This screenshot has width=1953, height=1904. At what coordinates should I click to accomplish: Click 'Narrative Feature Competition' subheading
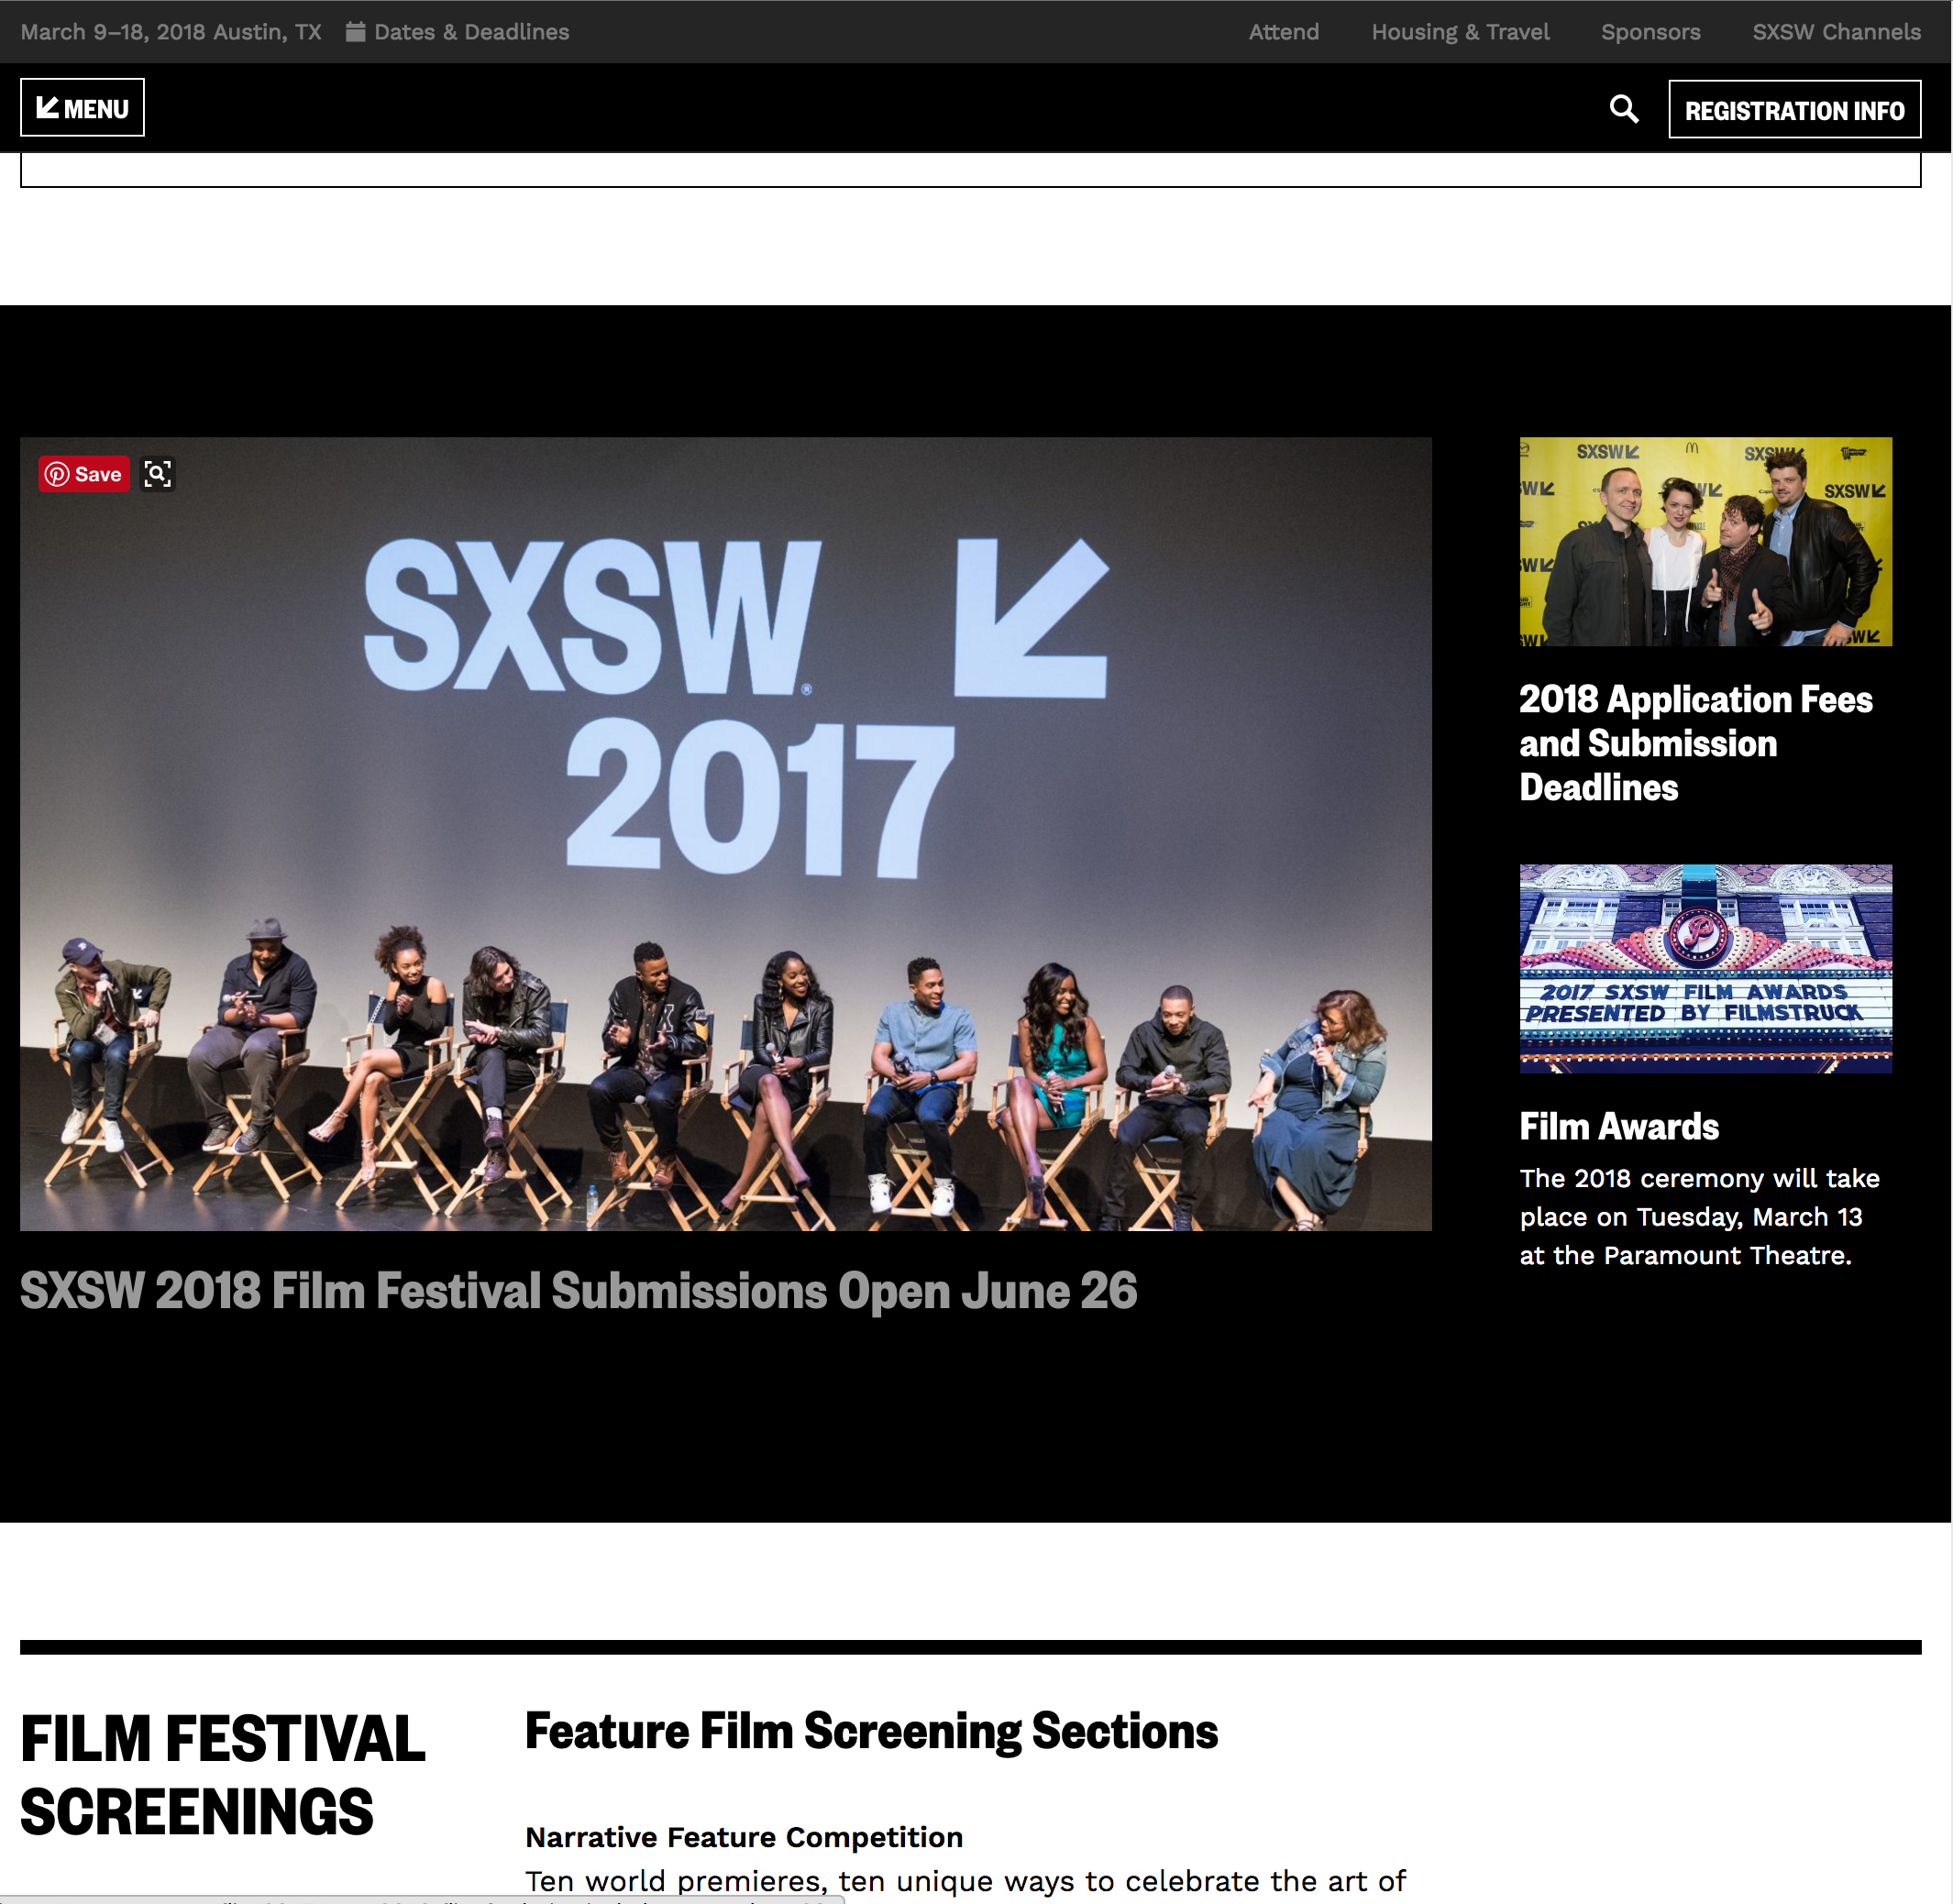click(x=744, y=1837)
